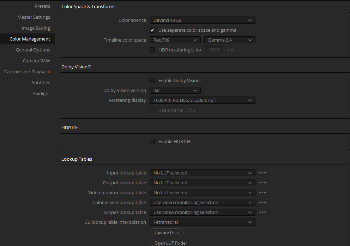Viewport: 350px width, 246px height.
Task: Expand the Rec.709 timeline color space dropdown
Action: (175, 40)
